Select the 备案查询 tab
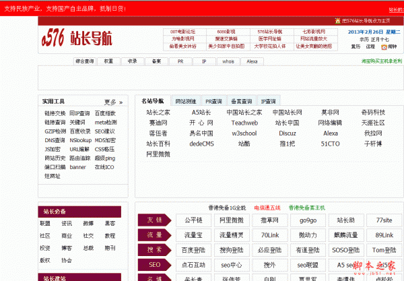404x281 pixels. pyautogui.click(x=242, y=101)
